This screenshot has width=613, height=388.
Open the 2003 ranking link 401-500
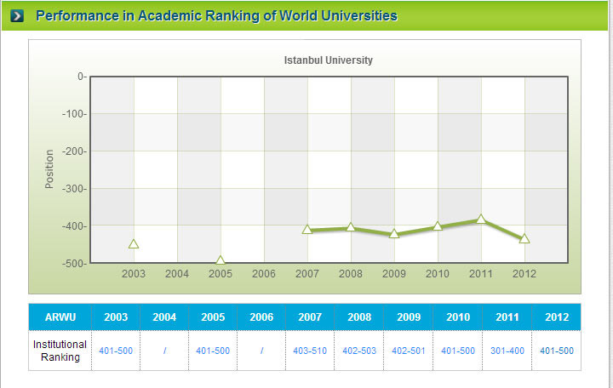pyautogui.click(x=116, y=351)
